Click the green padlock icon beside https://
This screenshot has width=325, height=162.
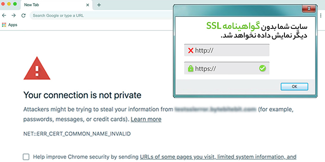[191, 68]
